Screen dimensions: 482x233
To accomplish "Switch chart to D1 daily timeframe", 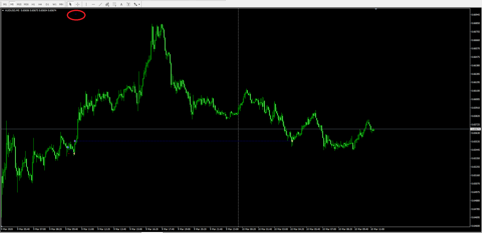I will 47,4.
